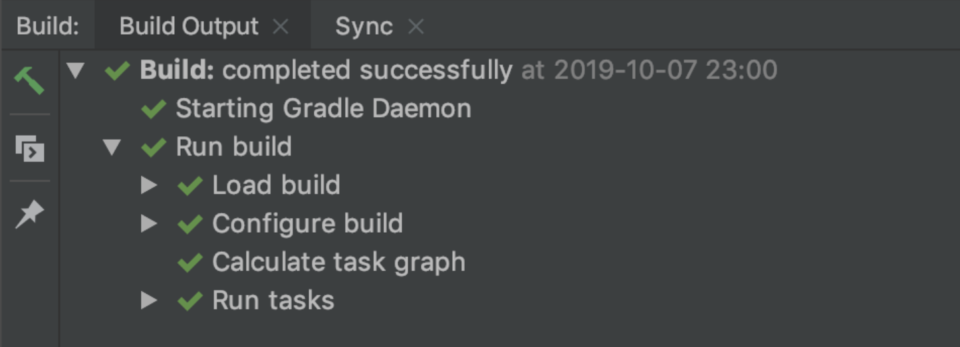Collapse the Build completed successfully node
The width and height of the screenshot is (960, 347).
(x=76, y=70)
